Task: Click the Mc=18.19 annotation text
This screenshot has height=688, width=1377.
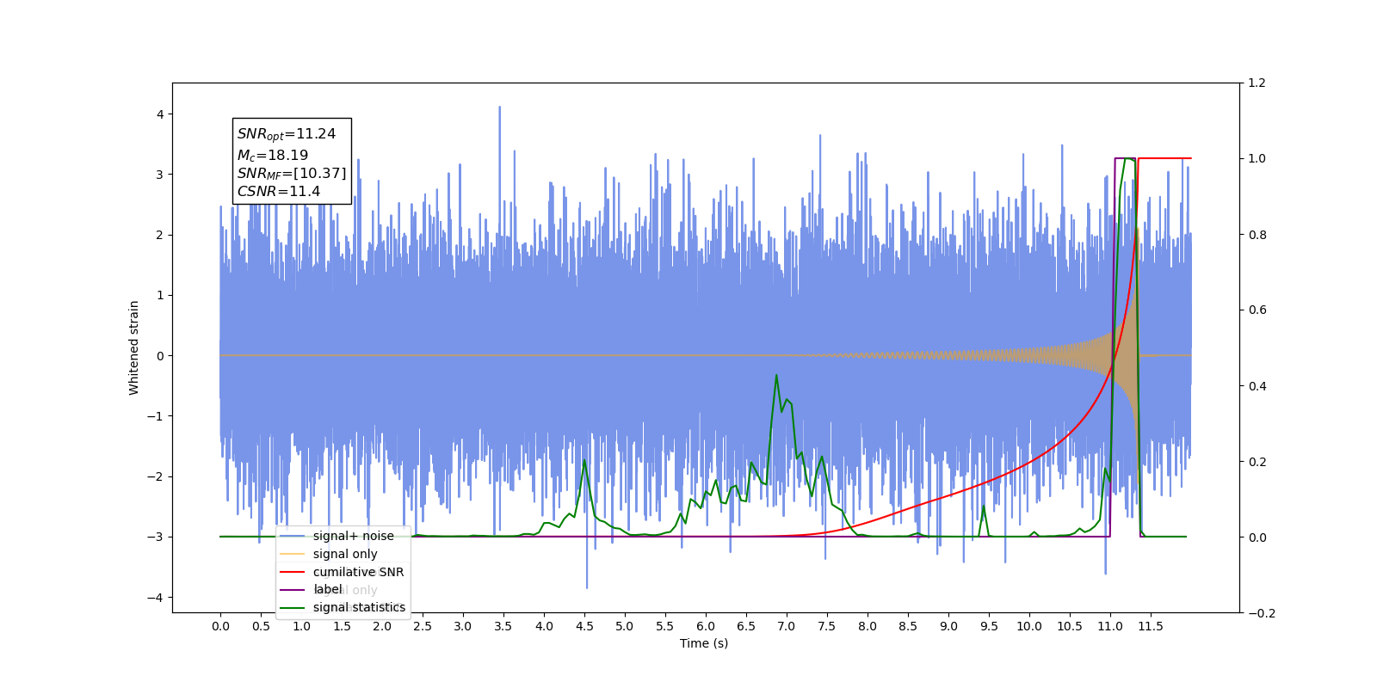Action: tap(272, 156)
